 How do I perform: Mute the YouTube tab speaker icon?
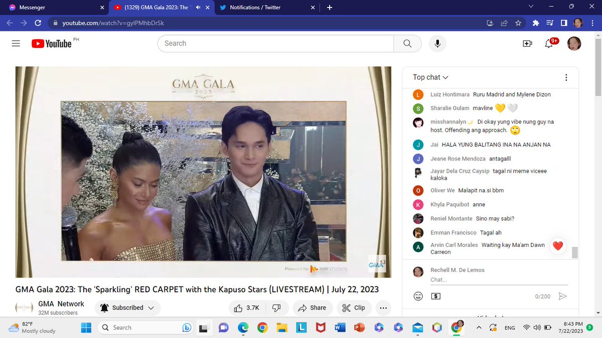198,8
